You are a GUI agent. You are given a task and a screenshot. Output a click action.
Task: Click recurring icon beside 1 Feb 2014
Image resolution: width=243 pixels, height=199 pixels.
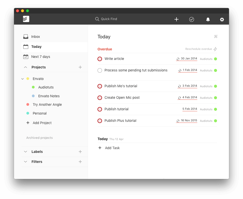pyautogui.click(x=180, y=70)
